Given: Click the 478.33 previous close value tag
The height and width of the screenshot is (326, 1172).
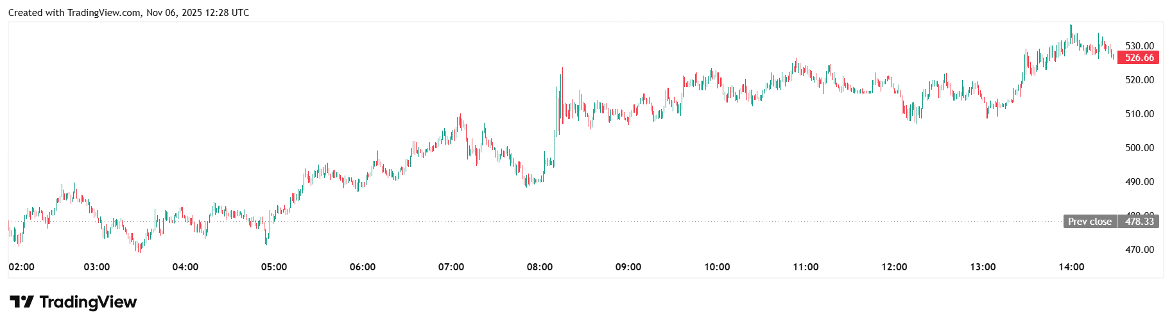Looking at the screenshot, I should tap(1139, 222).
